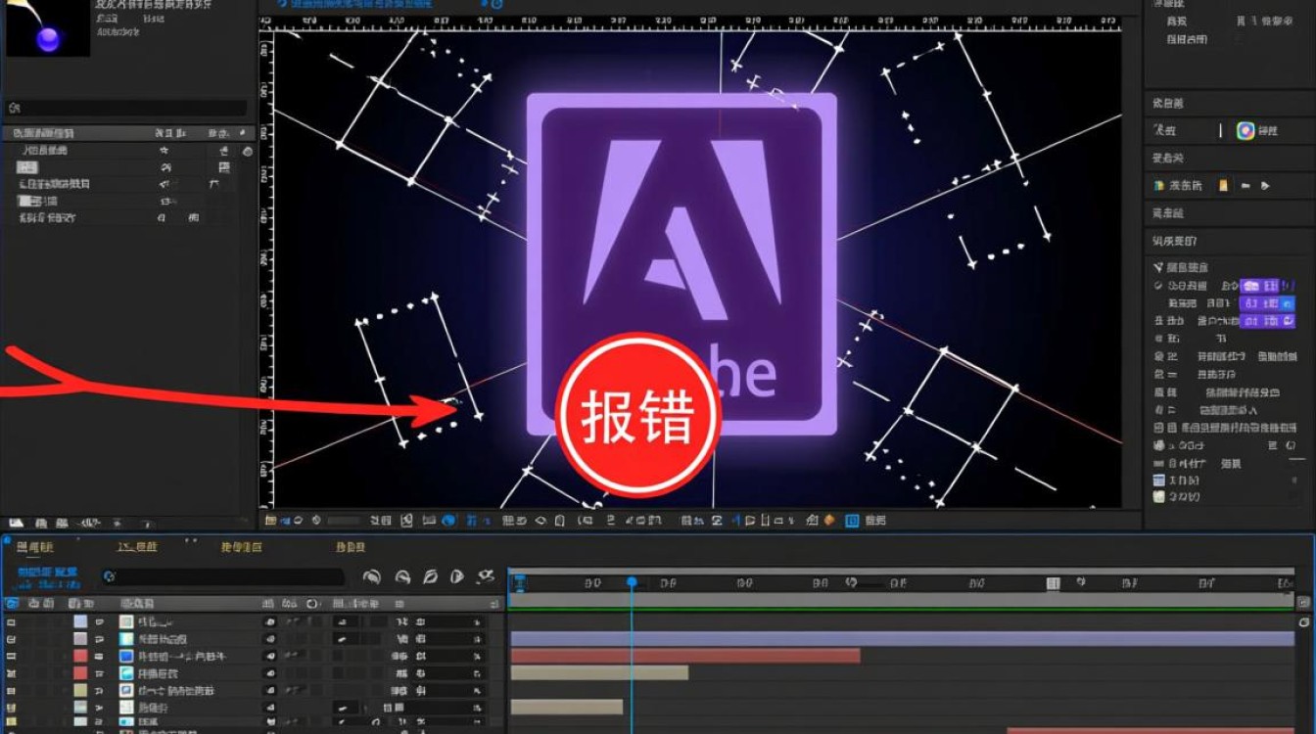Select the purple orb thumbnail in Project panel
This screenshot has width=1316, height=734.
tap(48, 28)
